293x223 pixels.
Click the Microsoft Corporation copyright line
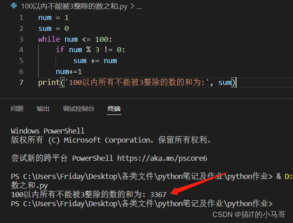[x=111, y=140]
